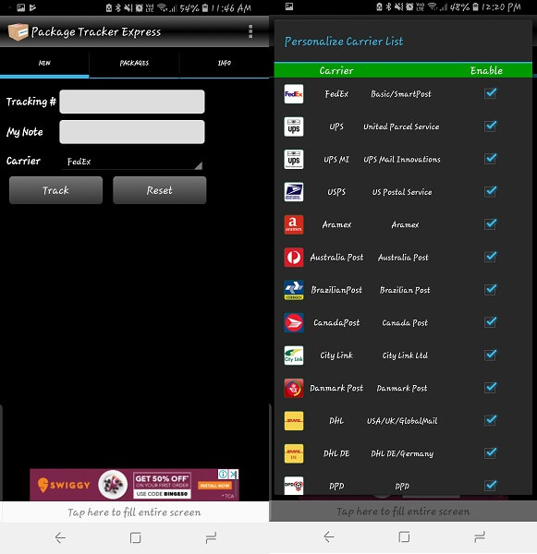The image size is (537, 554).
Task: Toggle the UPS MI enable checkbox
Action: (x=490, y=159)
